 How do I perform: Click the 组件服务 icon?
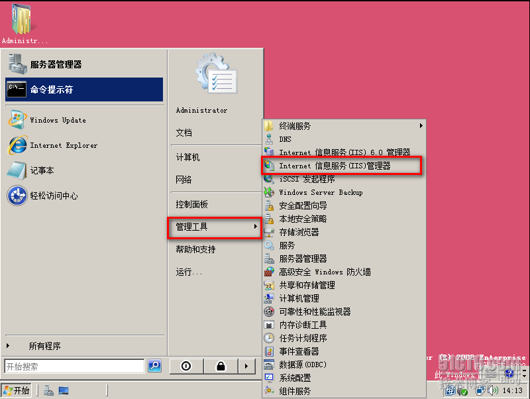point(269,391)
